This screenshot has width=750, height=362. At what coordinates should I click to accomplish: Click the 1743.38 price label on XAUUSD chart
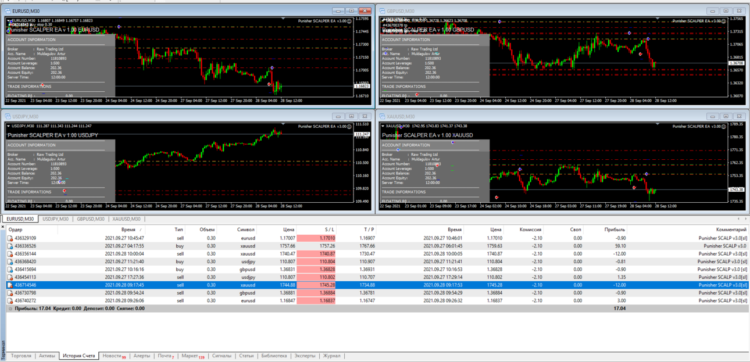(737, 189)
